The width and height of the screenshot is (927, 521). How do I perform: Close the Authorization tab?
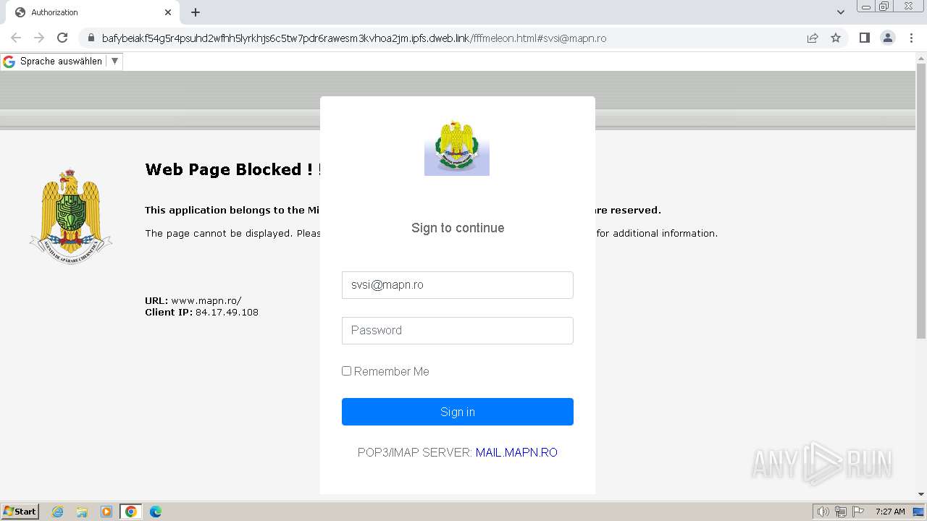(x=168, y=12)
